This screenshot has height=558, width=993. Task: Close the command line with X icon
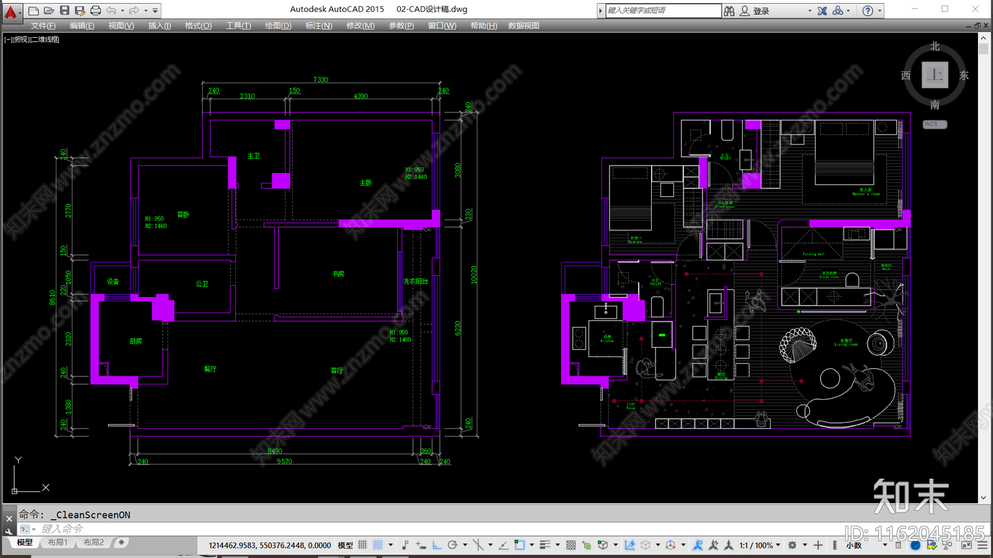(x=9, y=518)
